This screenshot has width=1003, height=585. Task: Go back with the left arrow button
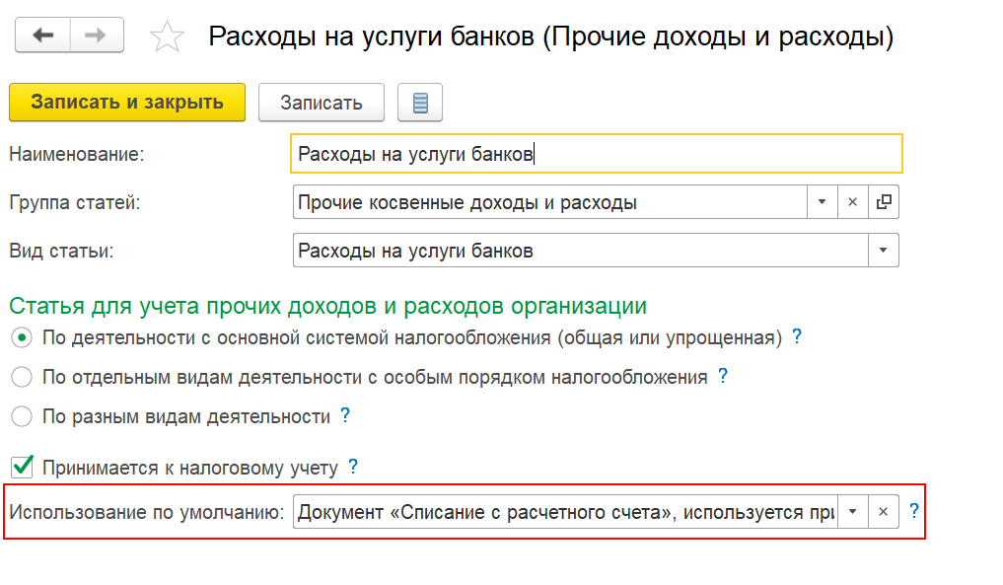click(x=42, y=36)
